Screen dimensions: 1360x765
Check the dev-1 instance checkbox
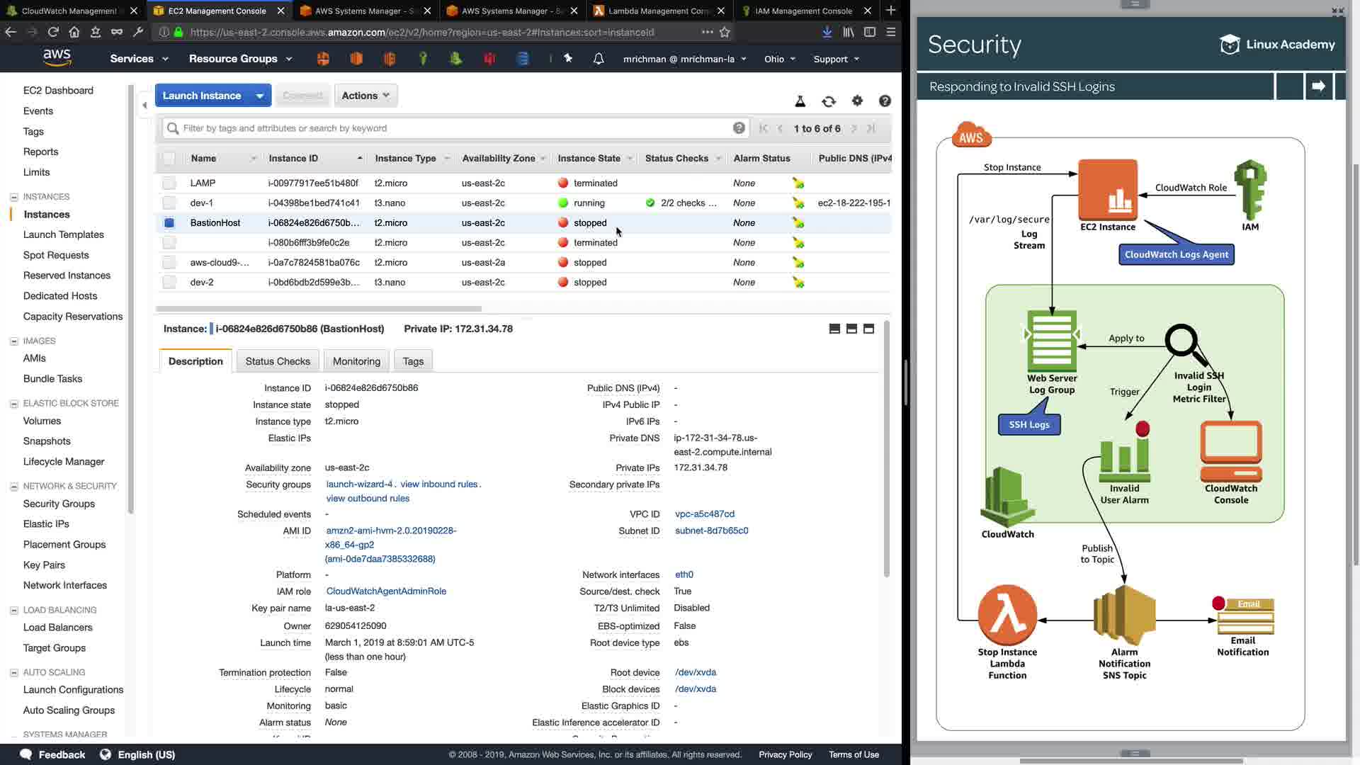[x=169, y=203]
